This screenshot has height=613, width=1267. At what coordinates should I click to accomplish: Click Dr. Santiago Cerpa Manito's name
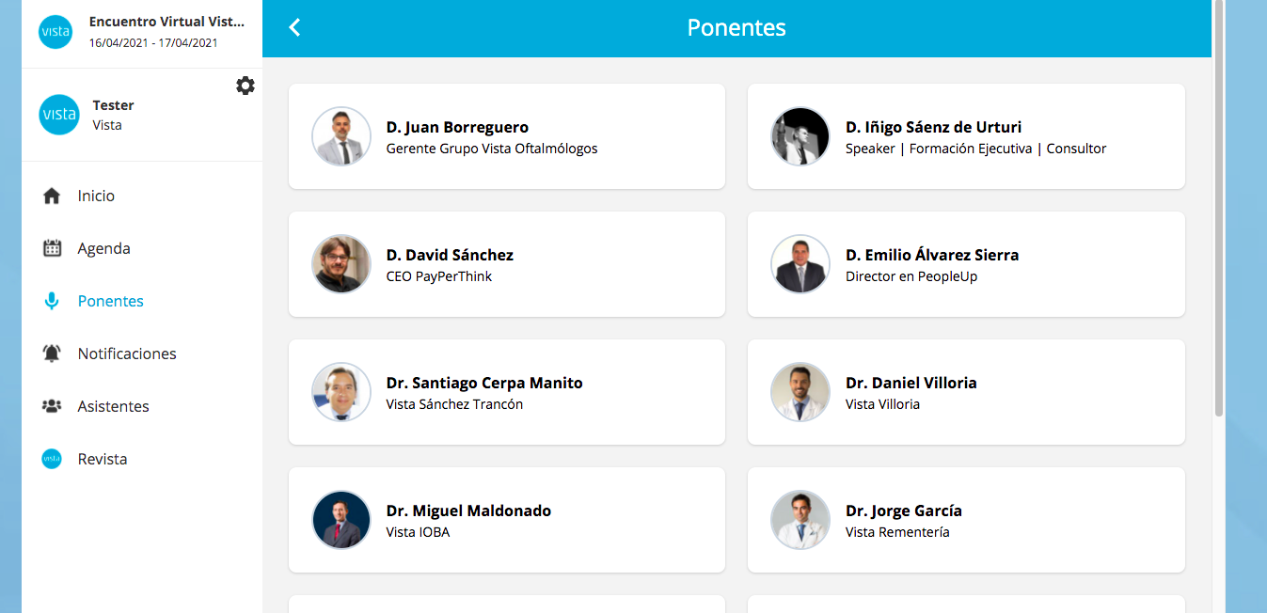pyautogui.click(x=484, y=383)
